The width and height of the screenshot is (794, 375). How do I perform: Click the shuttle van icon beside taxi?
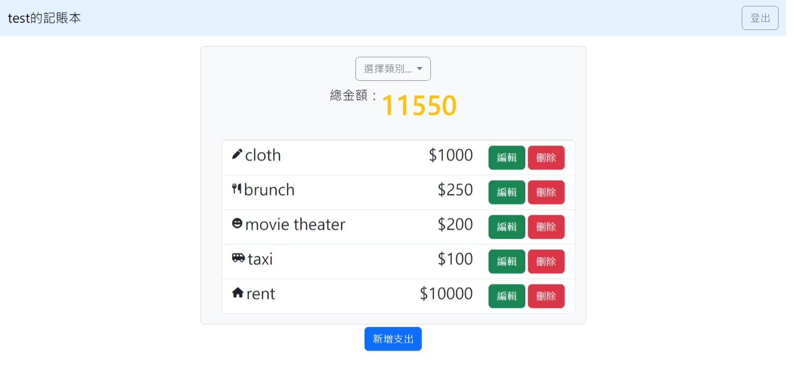tap(238, 258)
